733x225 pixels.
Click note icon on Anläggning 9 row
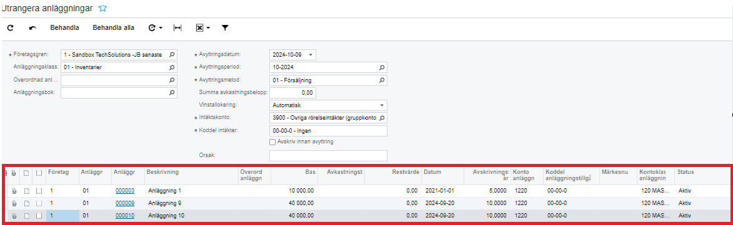tap(27, 203)
